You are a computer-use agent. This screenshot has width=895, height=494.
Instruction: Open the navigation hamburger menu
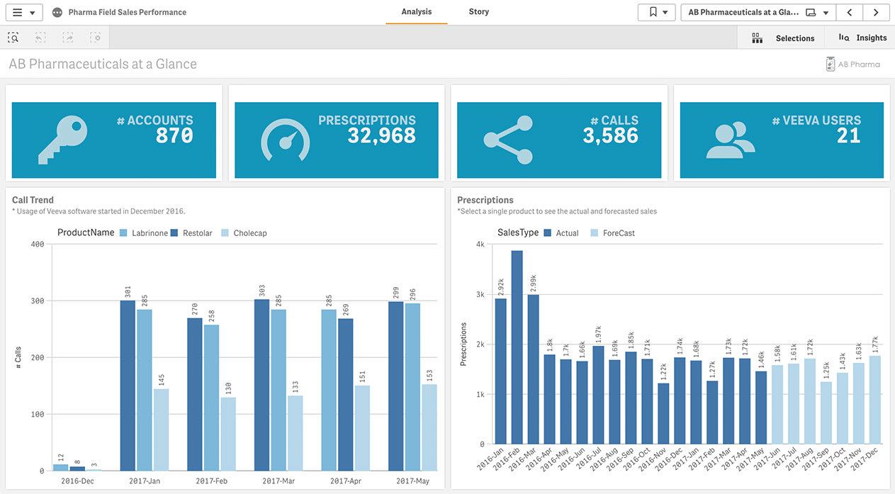pos(23,12)
